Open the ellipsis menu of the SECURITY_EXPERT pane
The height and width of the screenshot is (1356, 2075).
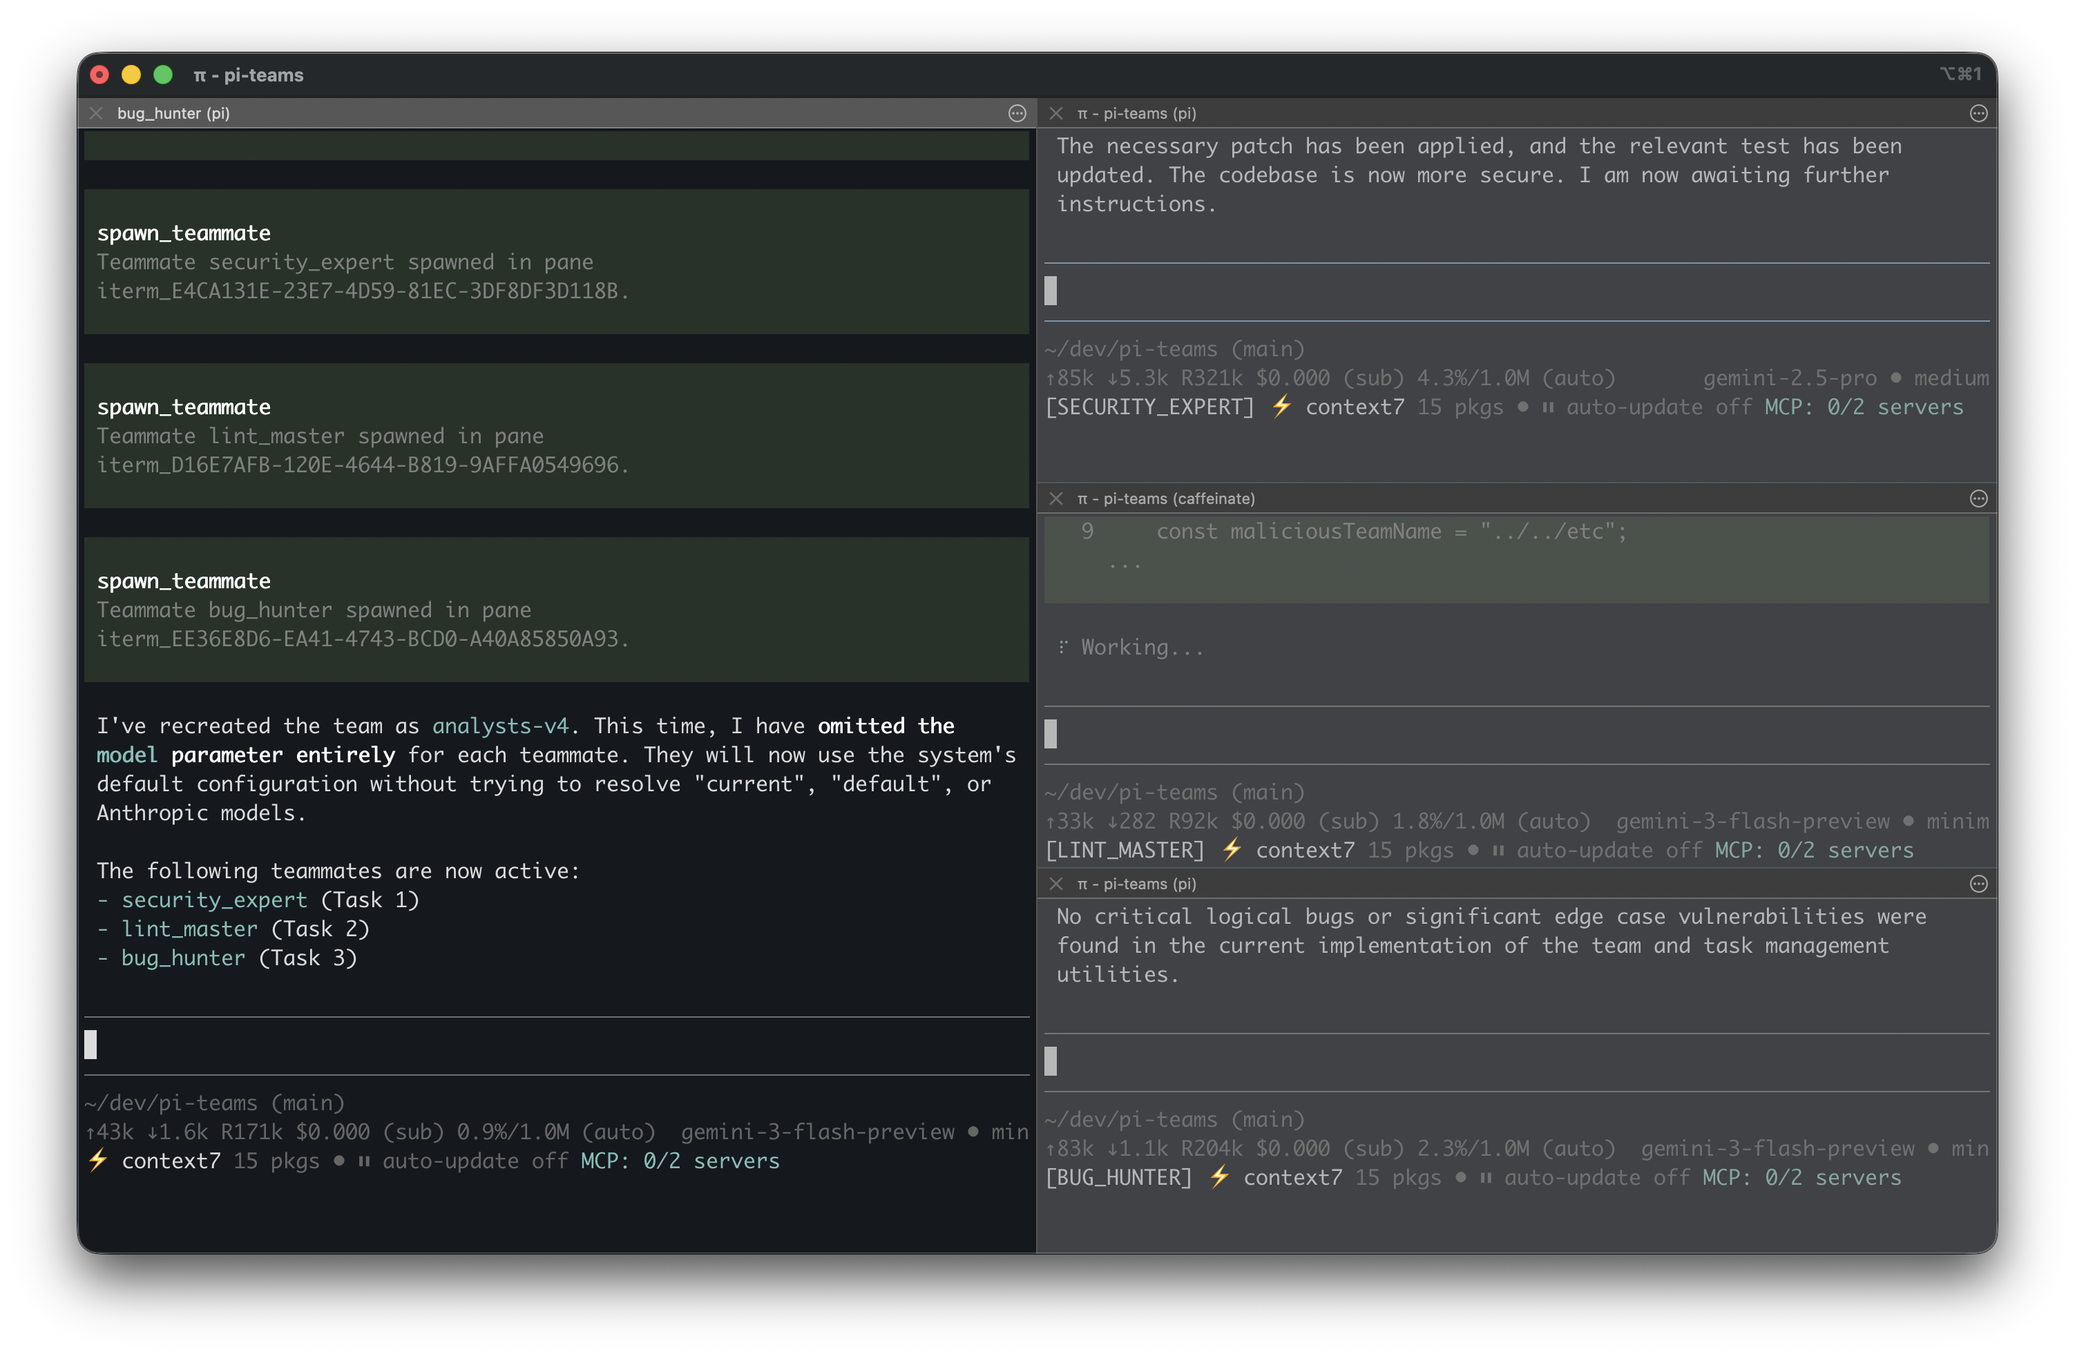(x=1978, y=113)
